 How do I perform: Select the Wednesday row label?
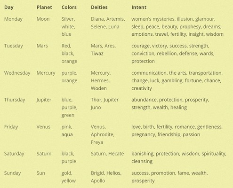coord(17,73)
